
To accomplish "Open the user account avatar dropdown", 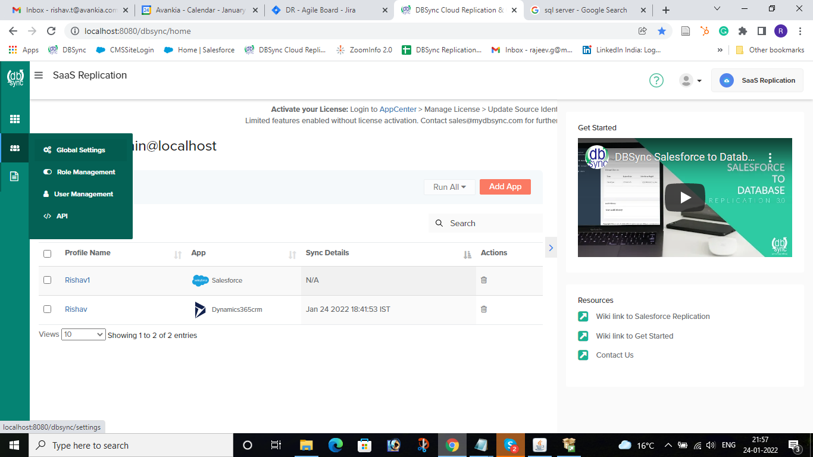I will pyautogui.click(x=690, y=80).
